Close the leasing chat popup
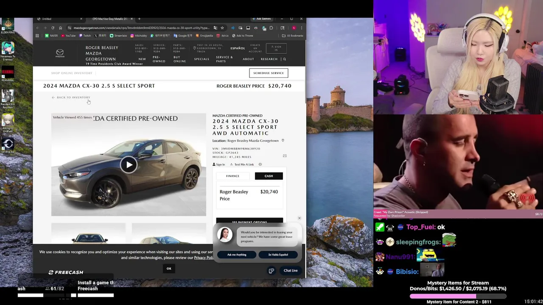 tap(299, 218)
